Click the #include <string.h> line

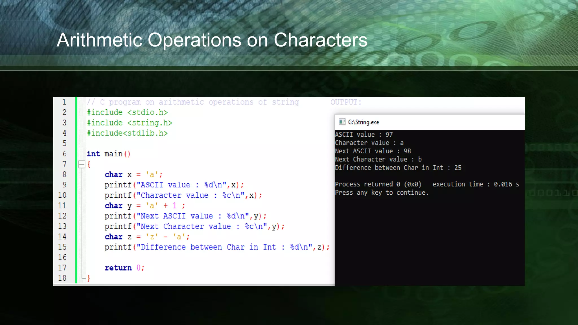[130, 123]
